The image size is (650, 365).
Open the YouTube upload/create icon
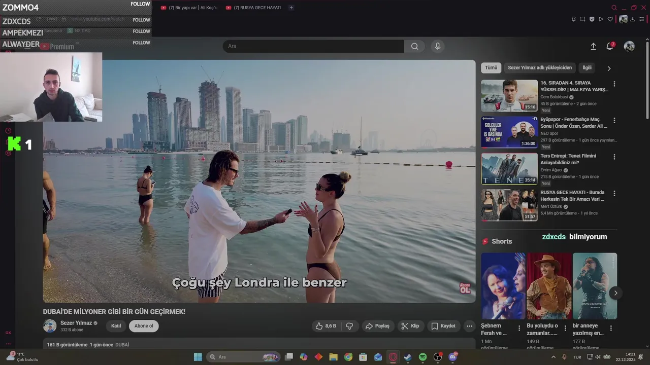coord(593,46)
